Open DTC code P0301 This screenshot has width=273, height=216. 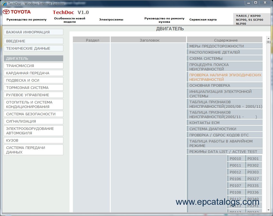pyautogui.click(x=253, y=159)
